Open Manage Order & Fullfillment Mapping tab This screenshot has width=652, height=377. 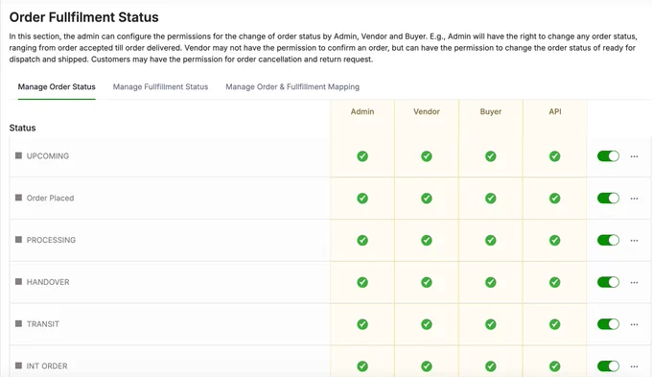292,86
